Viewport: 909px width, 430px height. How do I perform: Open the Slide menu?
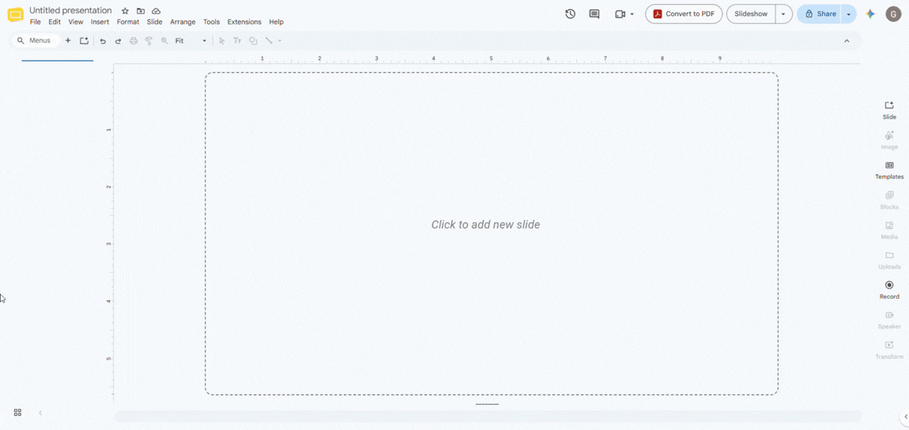(x=155, y=22)
